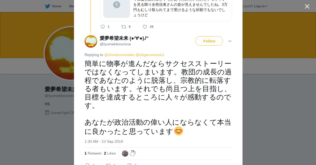Click second liker's avatar thumbnail
This screenshot has width=316, height=165.
(132, 153)
